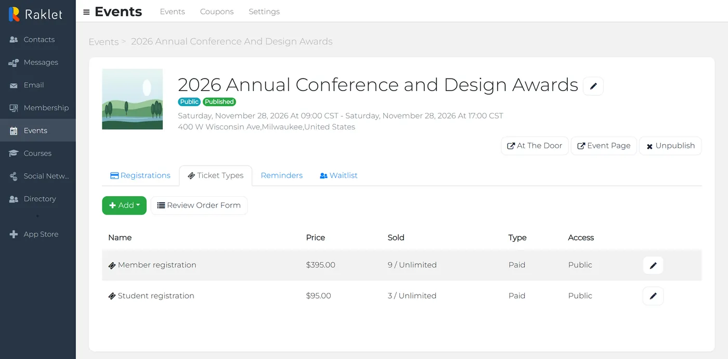Switch to the Registrations tab

140,175
